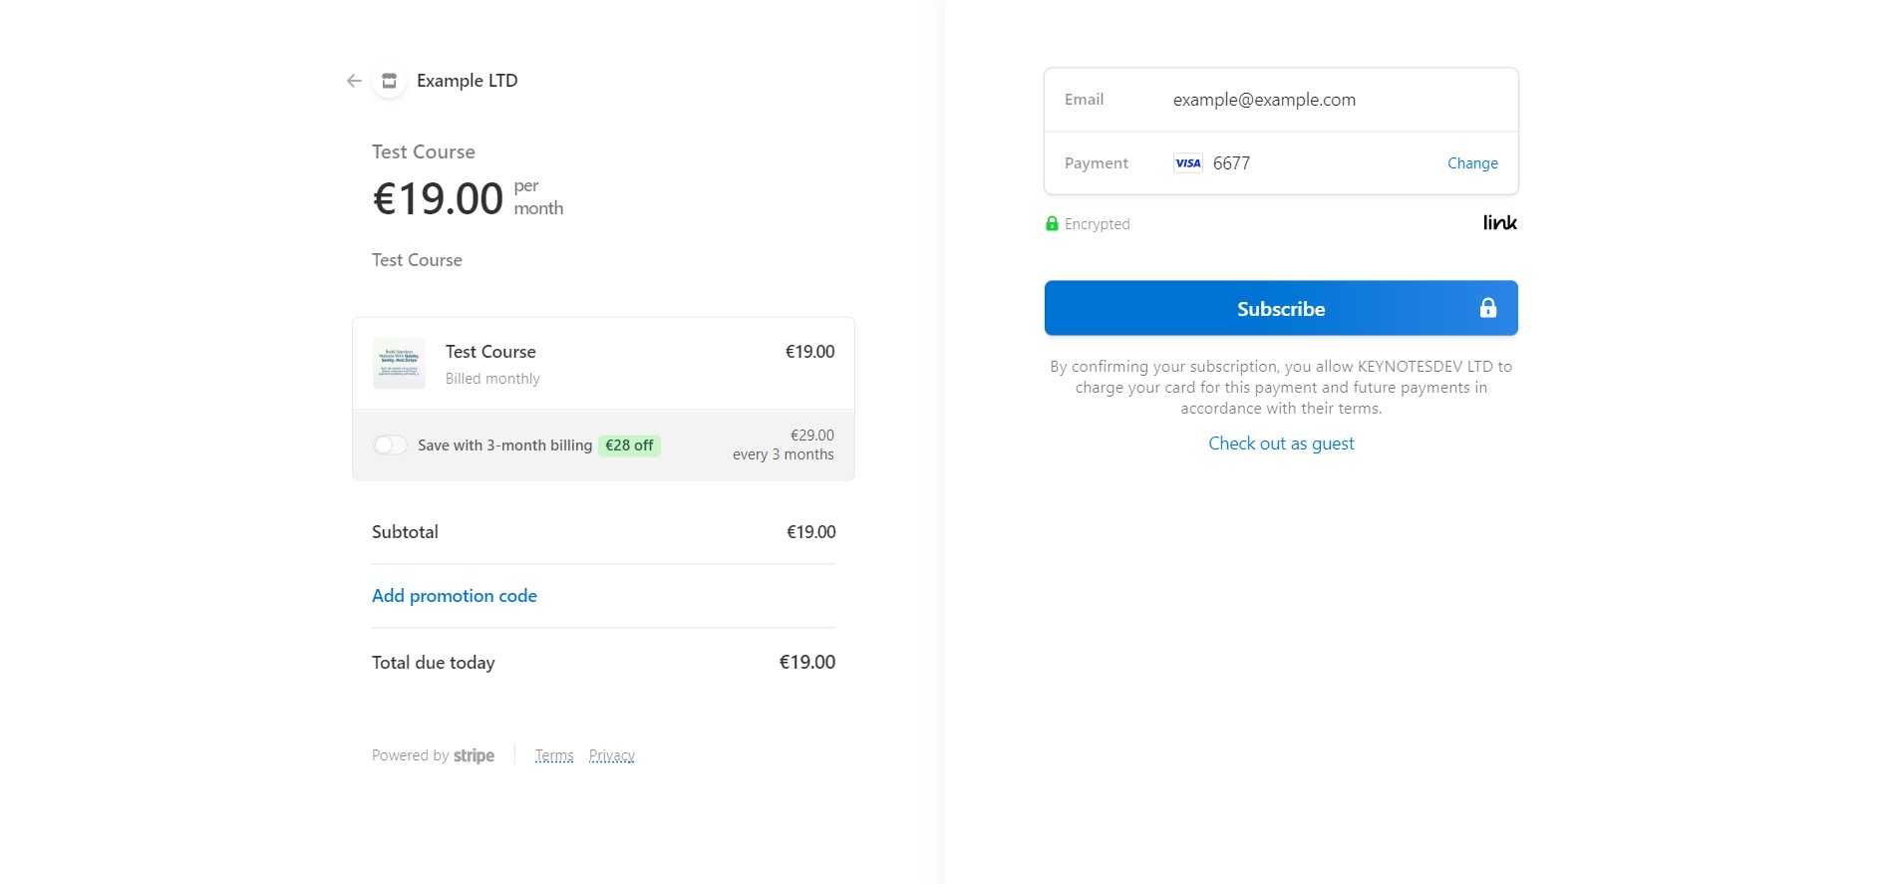Click the email field example@example.com
The image size is (1901, 884).
[1264, 100]
